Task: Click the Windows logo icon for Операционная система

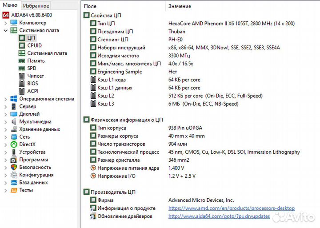Action: coord(14,99)
